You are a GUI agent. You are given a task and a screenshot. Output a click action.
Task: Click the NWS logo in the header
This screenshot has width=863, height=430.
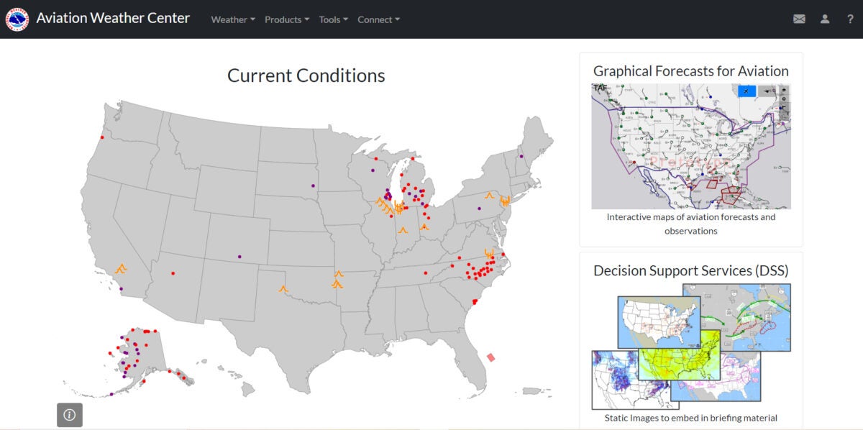point(17,19)
